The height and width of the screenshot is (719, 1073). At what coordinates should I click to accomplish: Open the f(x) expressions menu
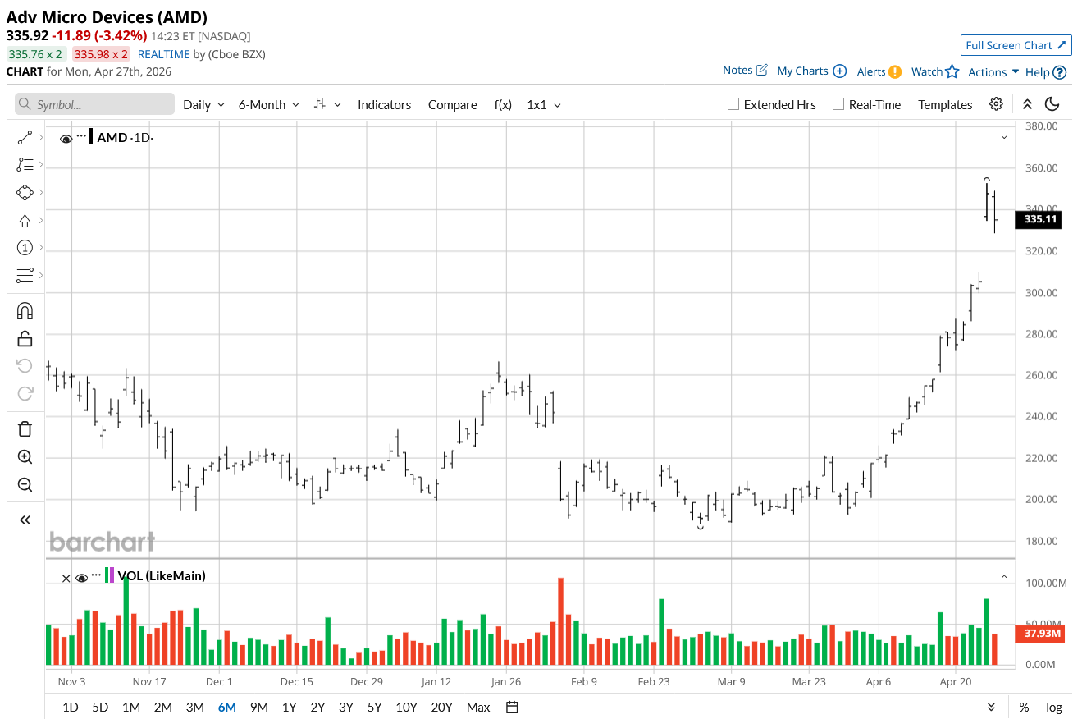click(503, 104)
